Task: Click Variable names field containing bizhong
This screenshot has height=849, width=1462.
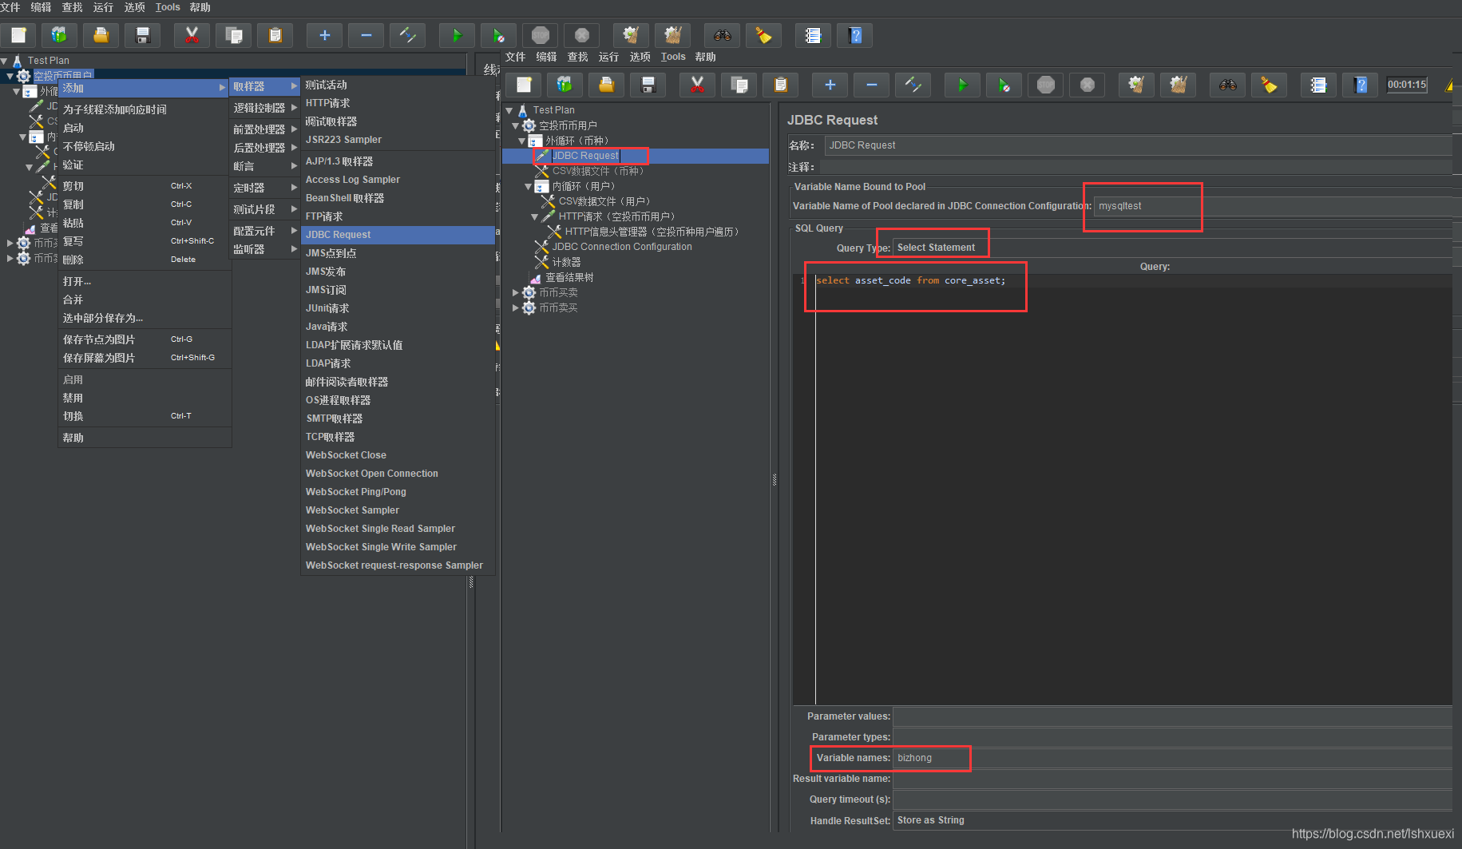Action: [x=1172, y=758]
